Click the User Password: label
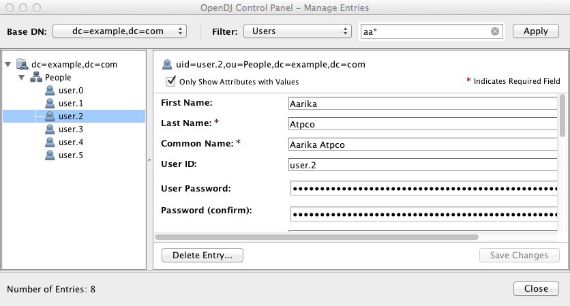The width and height of the screenshot is (570, 306). click(x=196, y=189)
